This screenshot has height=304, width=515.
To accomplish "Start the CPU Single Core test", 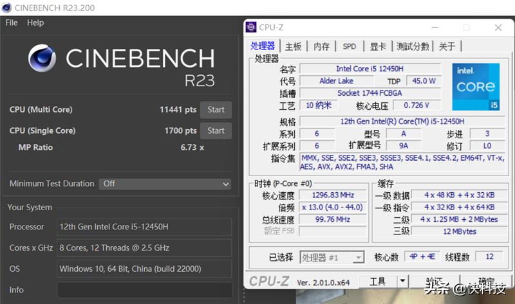I will coord(216,130).
